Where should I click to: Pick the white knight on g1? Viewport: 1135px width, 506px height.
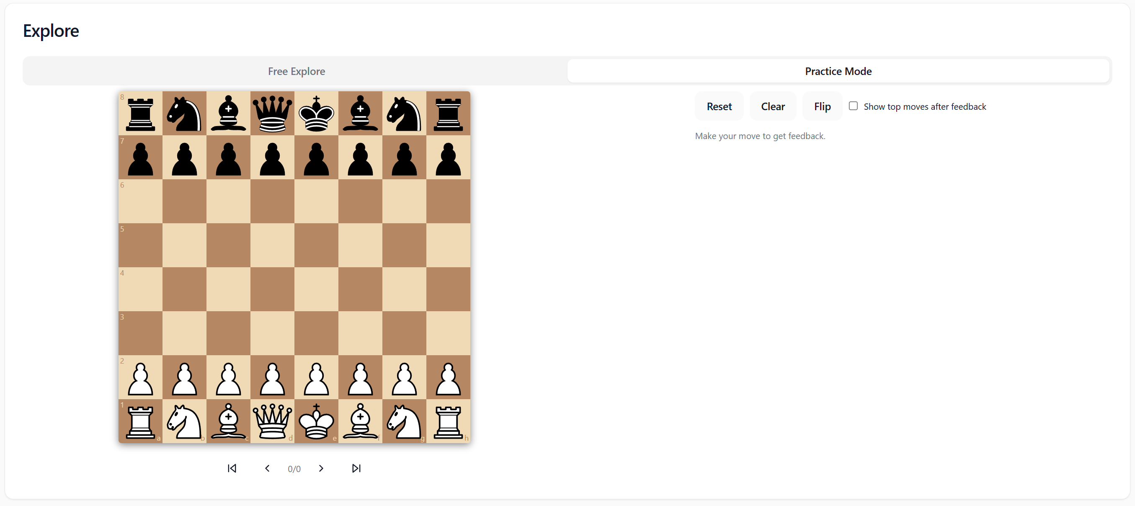pos(404,421)
